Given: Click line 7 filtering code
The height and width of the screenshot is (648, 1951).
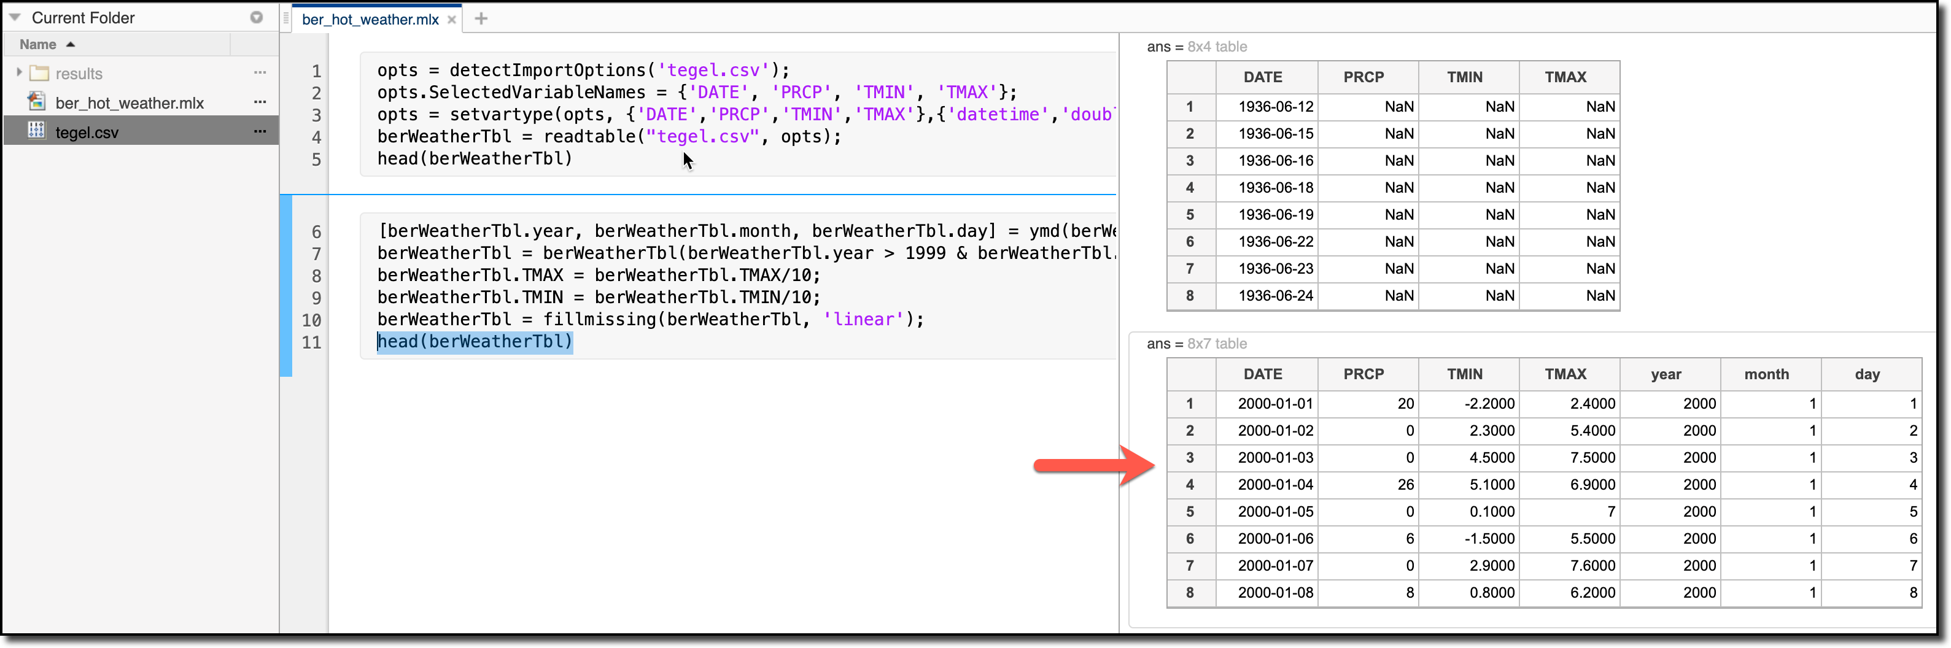Looking at the screenshot, I should tap(746, 253).
